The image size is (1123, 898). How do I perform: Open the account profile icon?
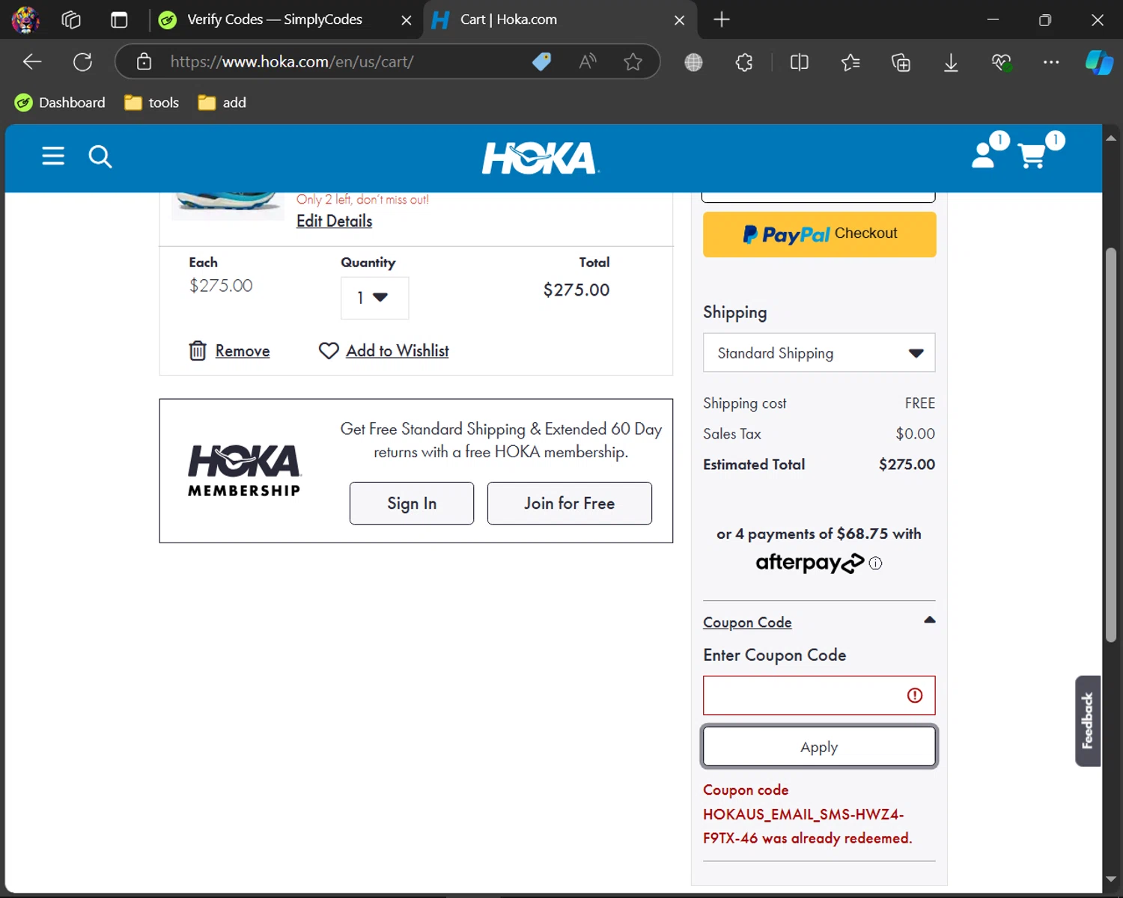[x=983, y=155]
